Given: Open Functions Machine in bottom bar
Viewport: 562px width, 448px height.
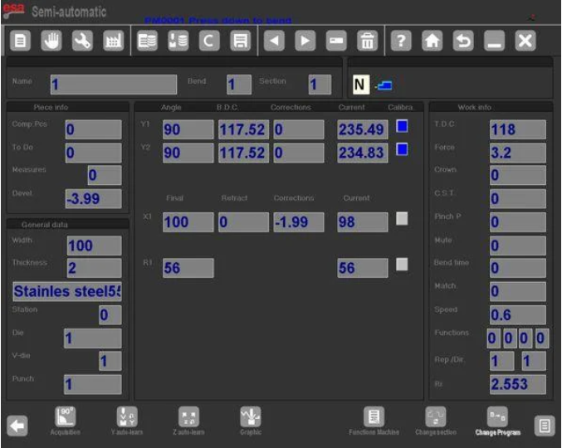Looking at the screenshot, I should pyautogui.click(x=374, y=421).
